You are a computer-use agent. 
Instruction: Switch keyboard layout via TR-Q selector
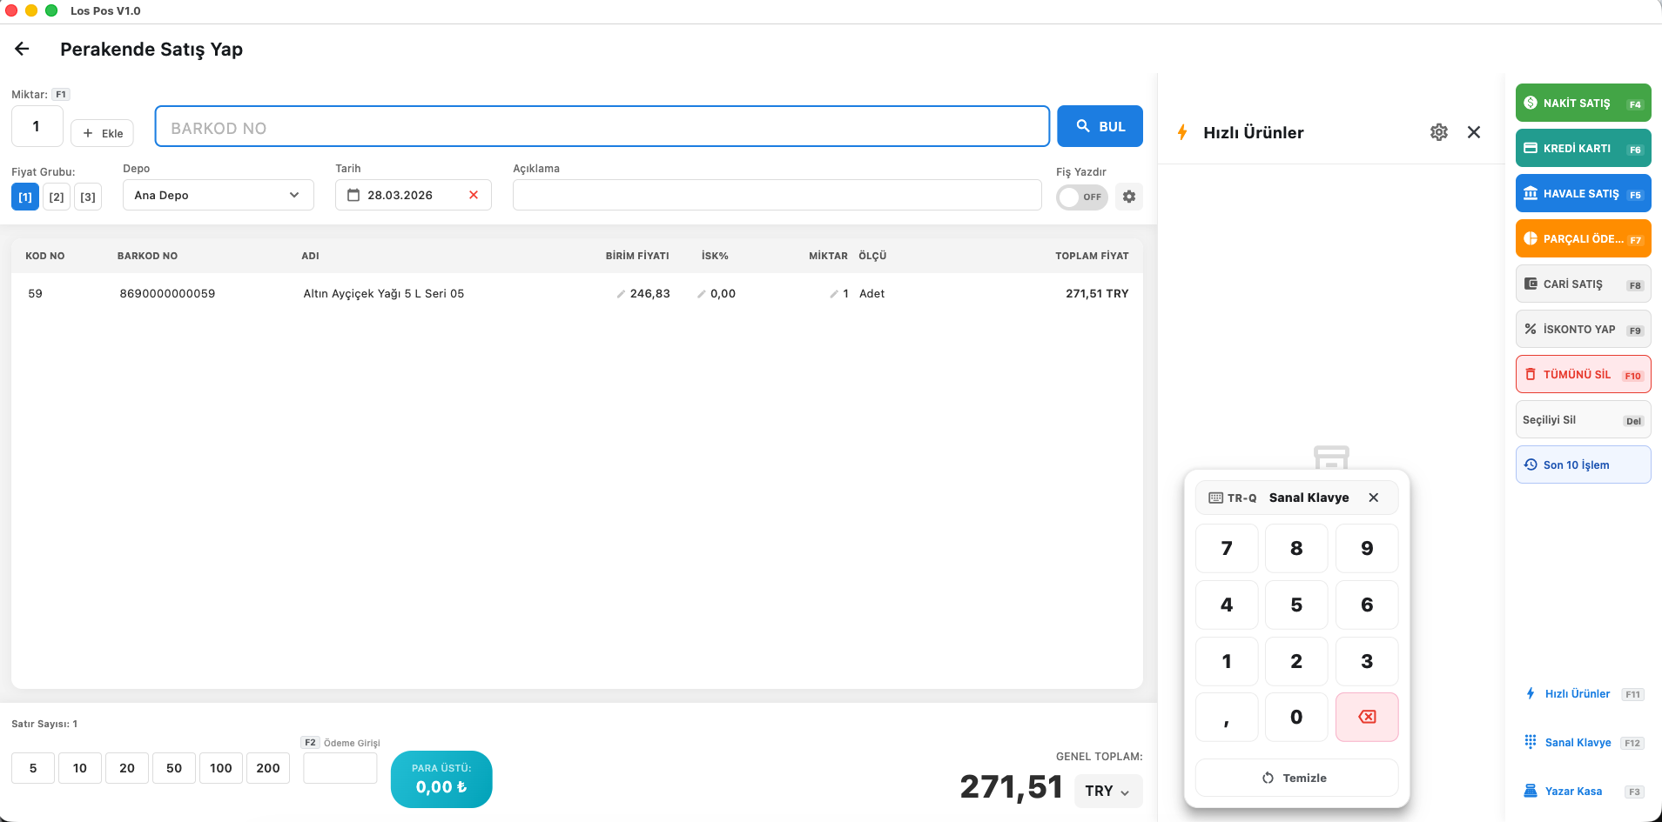1233,498
